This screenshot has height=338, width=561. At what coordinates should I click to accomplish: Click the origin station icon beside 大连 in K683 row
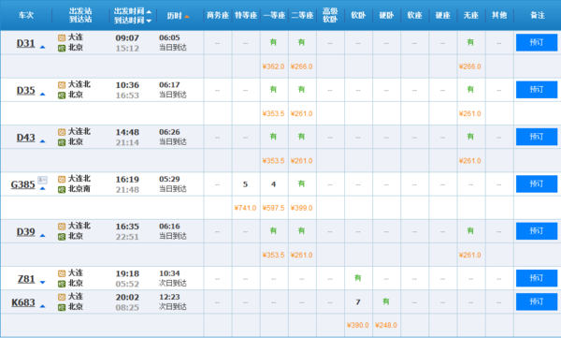[62, 297]
